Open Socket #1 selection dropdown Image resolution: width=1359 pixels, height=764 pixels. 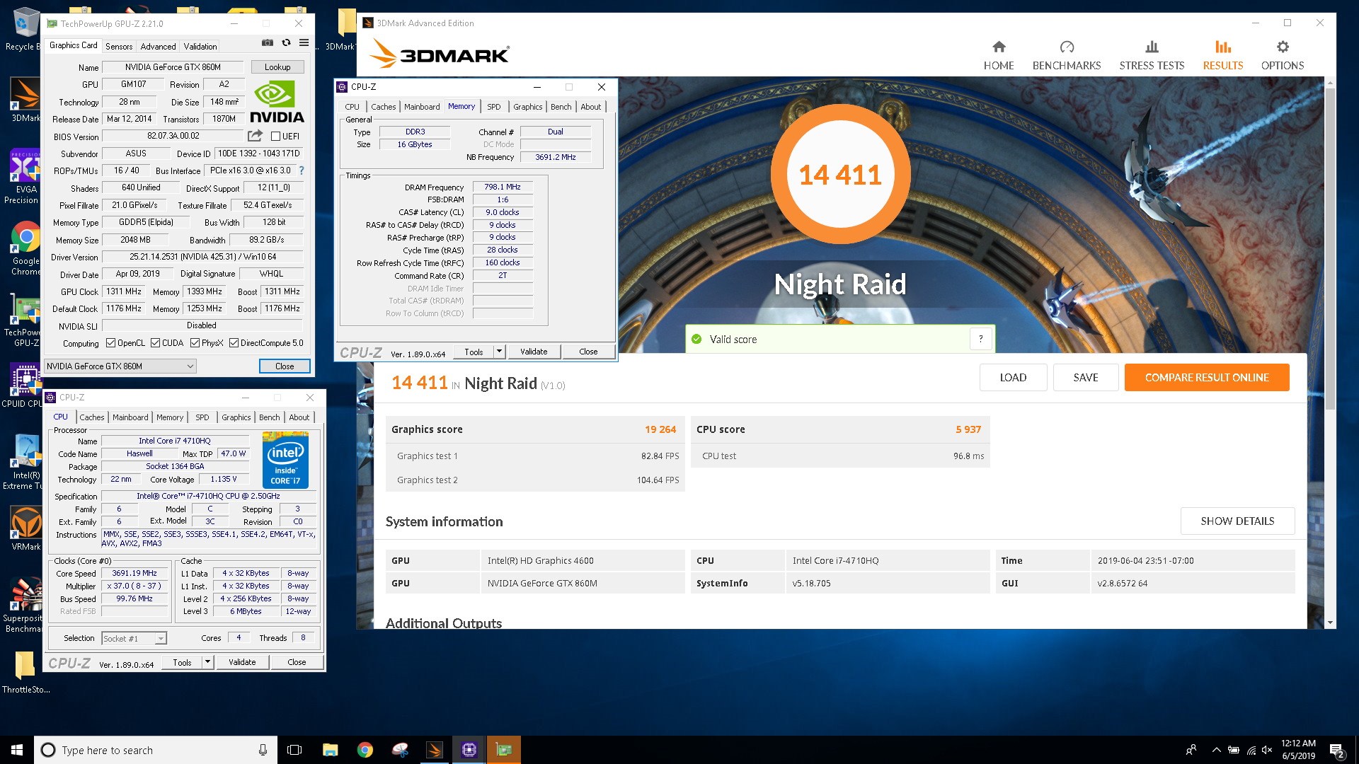pos(134,638)
